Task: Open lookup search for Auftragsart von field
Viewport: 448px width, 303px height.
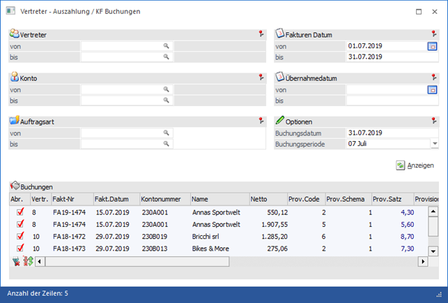Action: [x=167, y=133]
